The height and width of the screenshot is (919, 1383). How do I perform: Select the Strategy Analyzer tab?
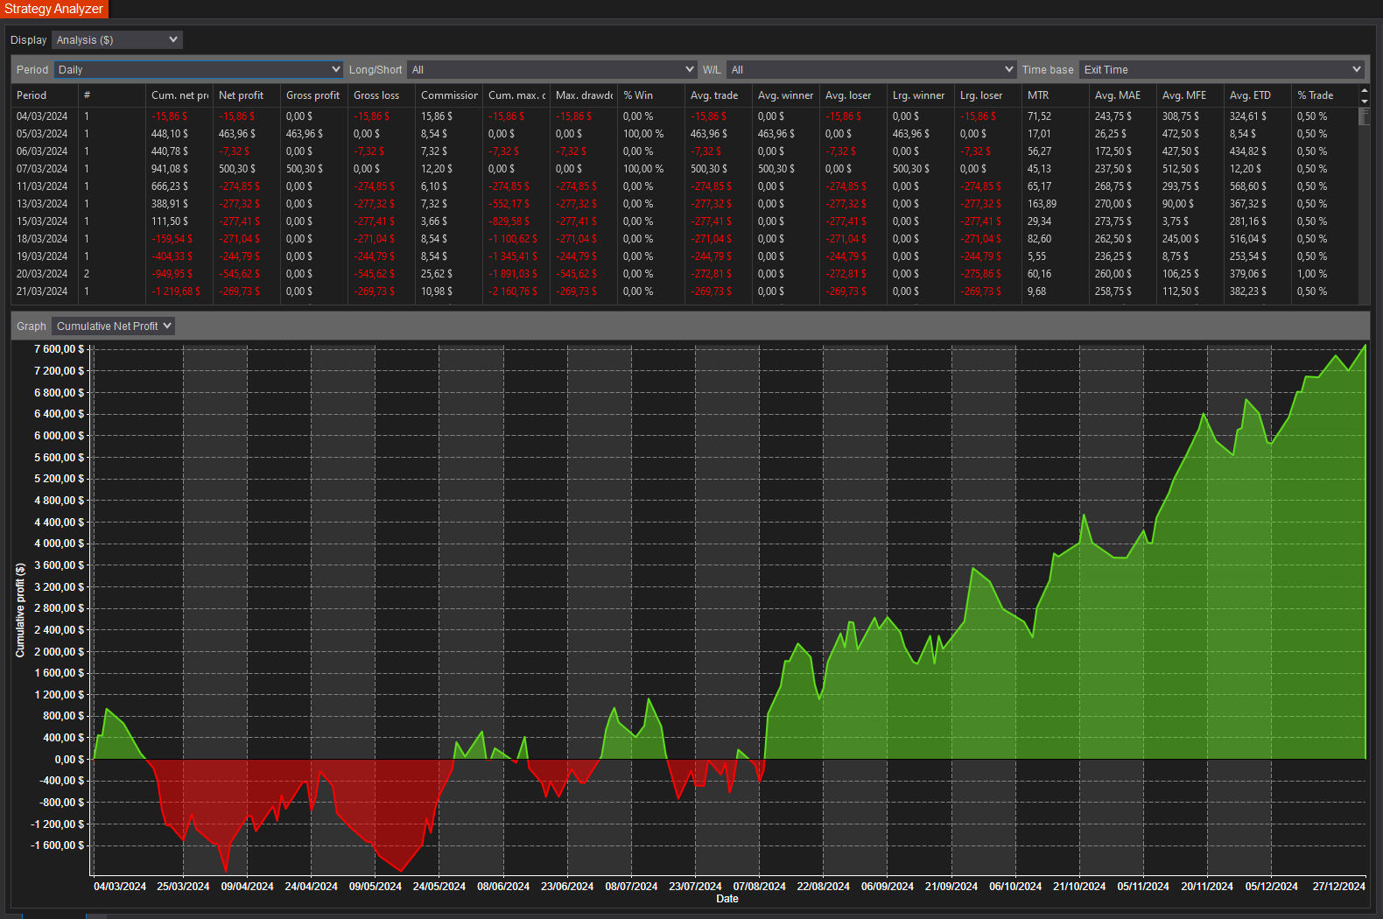54,9
